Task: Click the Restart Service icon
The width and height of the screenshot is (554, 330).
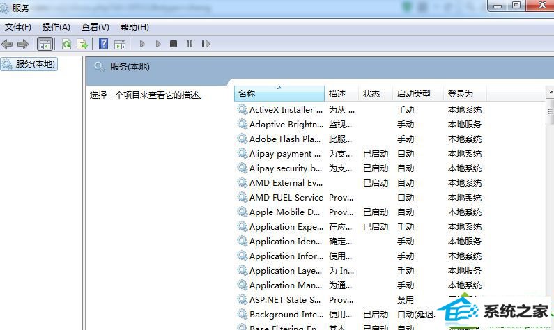Action: coord(206,44)
